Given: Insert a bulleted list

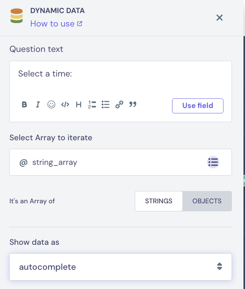Looking at the screenshot, I should (x=106, y=105).
